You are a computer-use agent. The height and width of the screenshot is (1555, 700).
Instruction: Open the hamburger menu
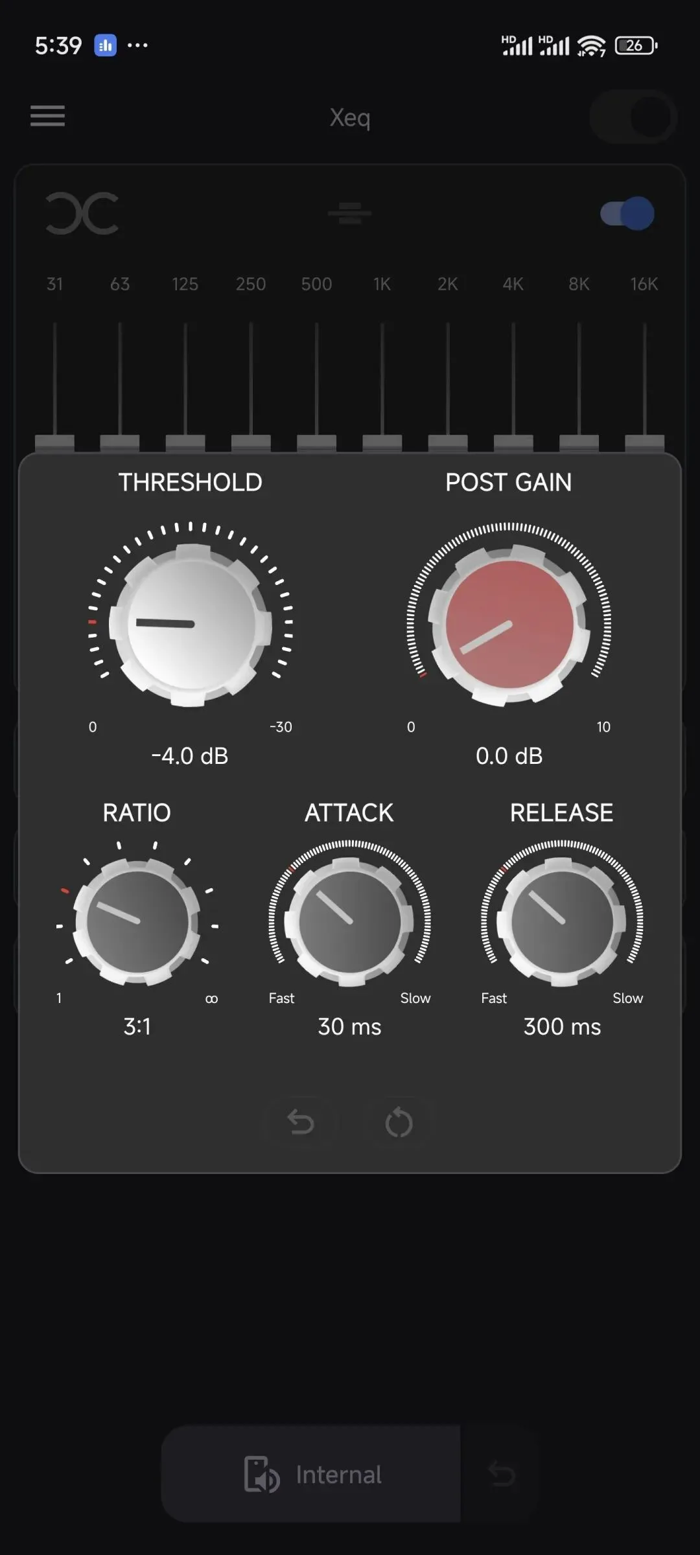coord(47,116)
